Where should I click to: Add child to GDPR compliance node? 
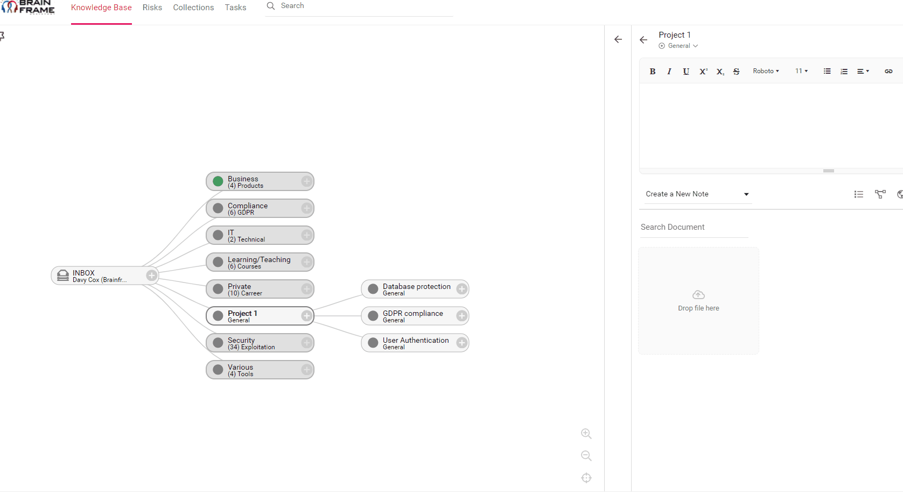tap(461, 316)
